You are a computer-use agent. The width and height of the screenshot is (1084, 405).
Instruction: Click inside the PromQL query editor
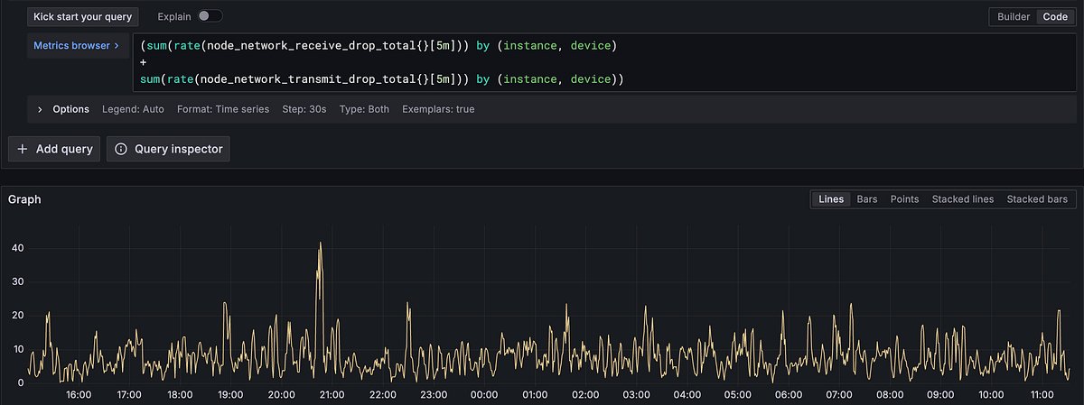coord(603,62)
